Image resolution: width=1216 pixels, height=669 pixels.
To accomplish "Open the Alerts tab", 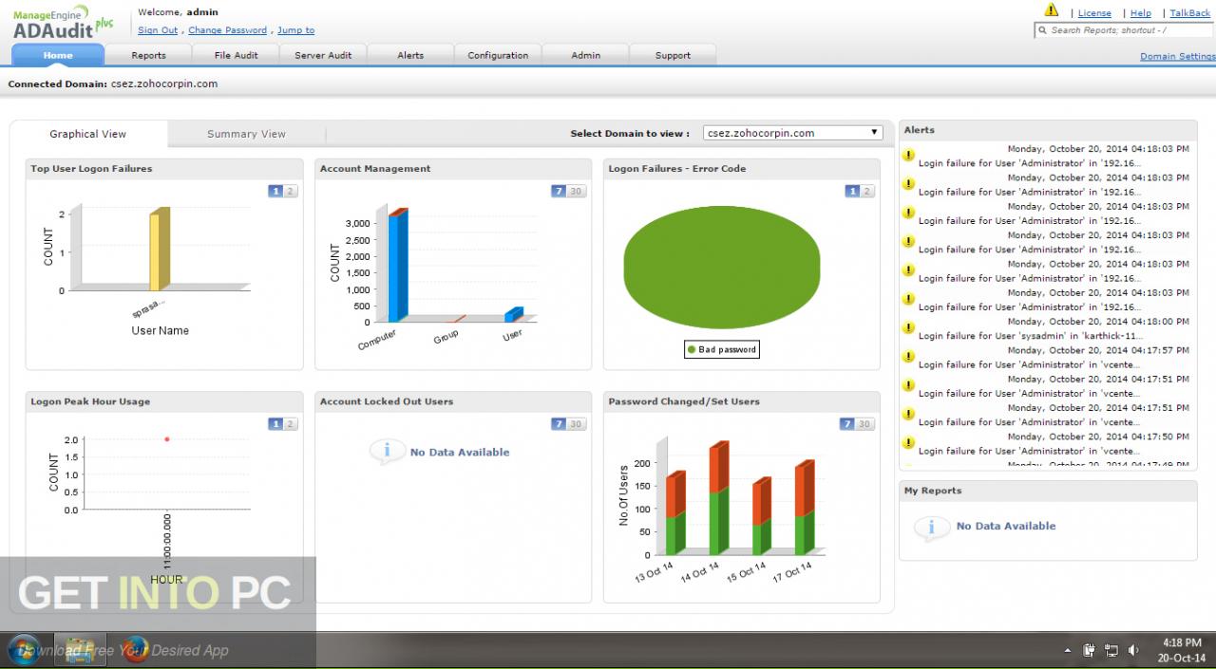I will pos(410,55).
